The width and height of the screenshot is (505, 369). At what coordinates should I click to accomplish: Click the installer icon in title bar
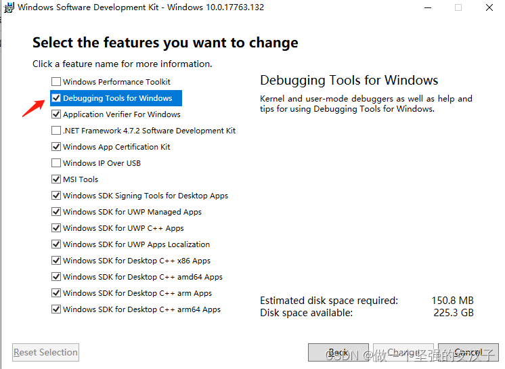tap(9, 7)
